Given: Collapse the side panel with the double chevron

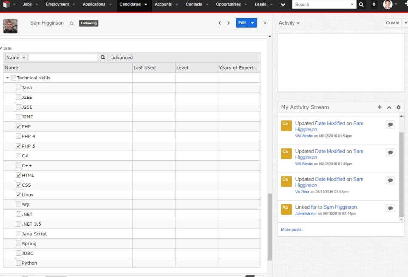Looking at the screenshot, I should tap(265, 23).
